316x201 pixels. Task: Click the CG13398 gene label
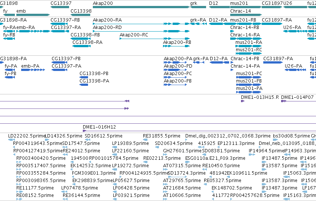coord(81,11)
